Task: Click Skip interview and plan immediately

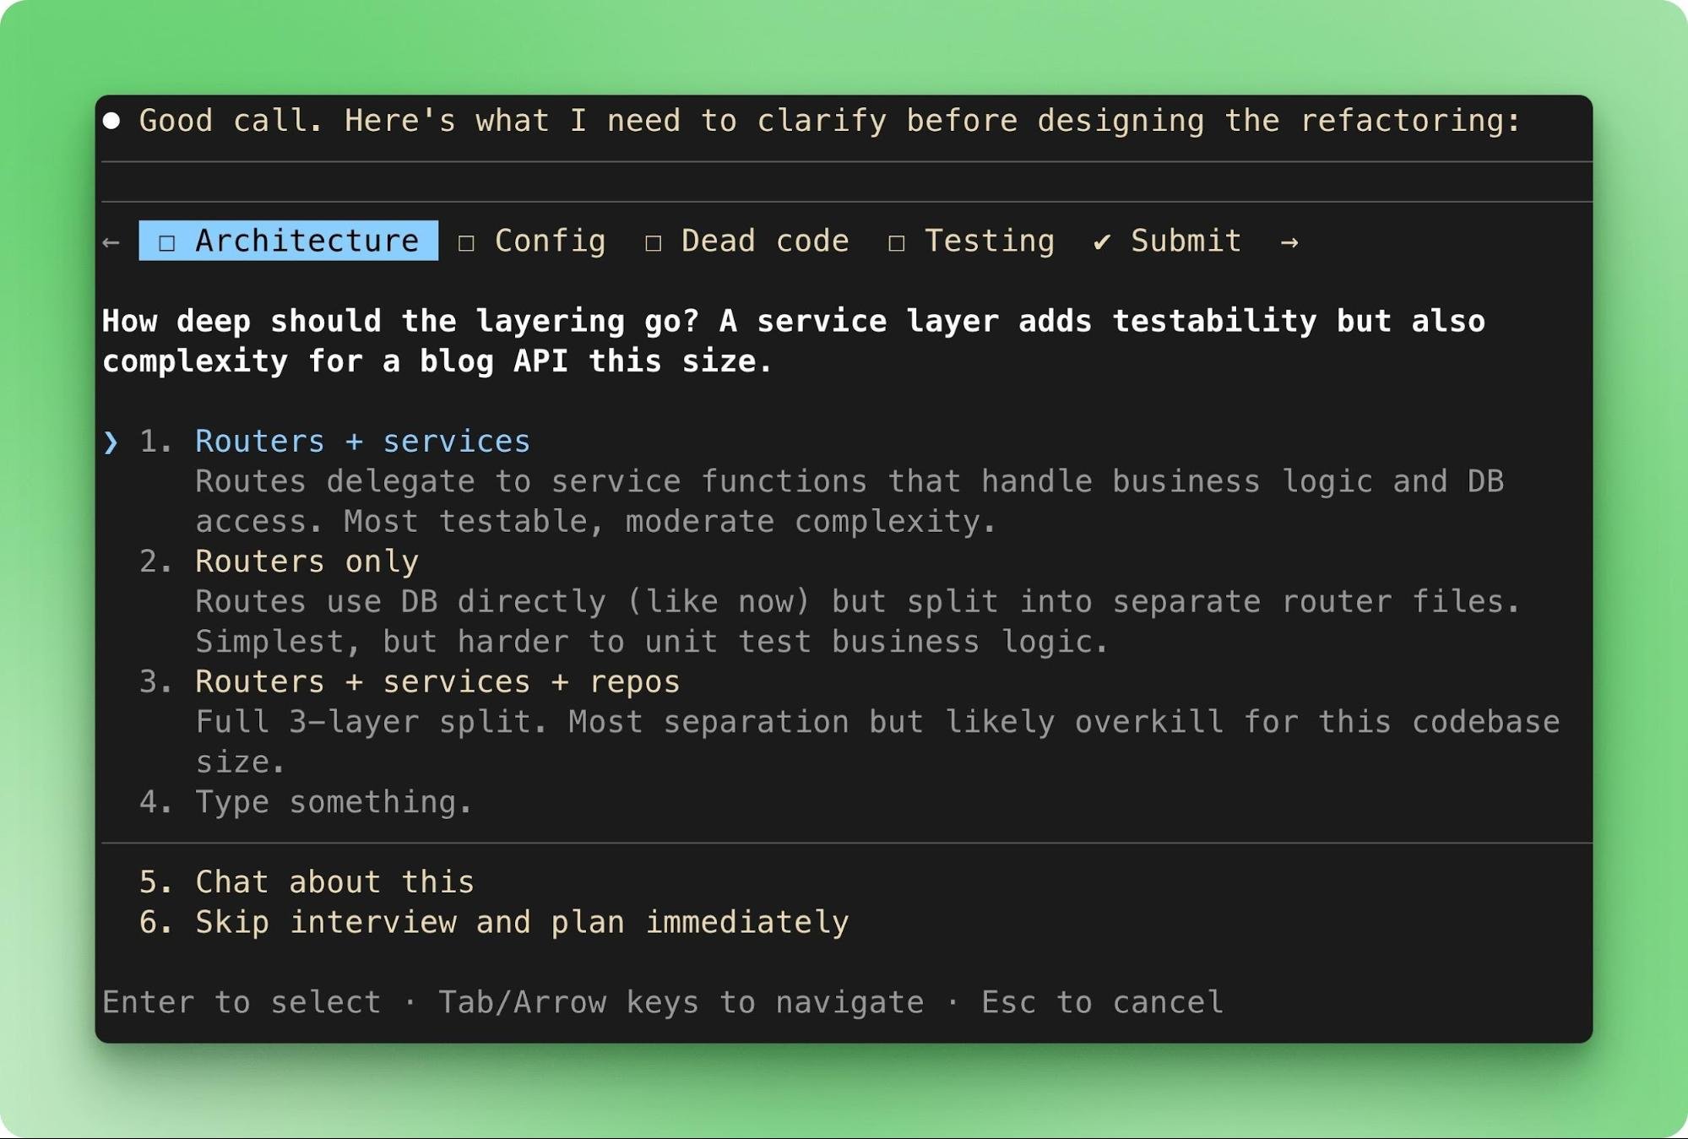Action: click(x=521, y=922)
